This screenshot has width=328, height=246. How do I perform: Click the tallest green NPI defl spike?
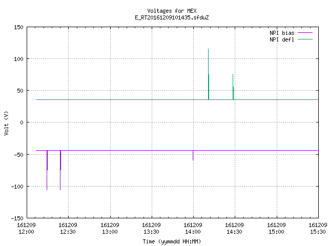click(209, 74)
